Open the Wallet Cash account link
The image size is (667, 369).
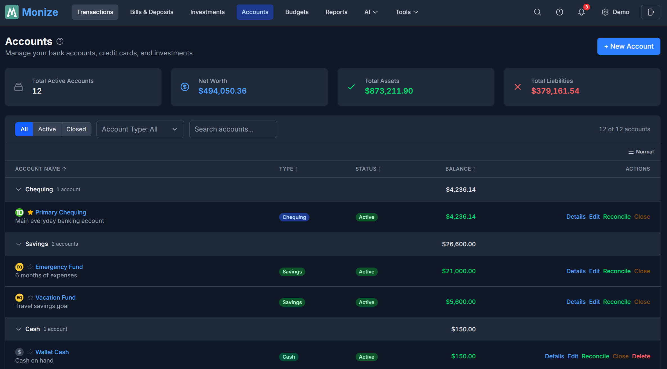[x=52, y=352]
